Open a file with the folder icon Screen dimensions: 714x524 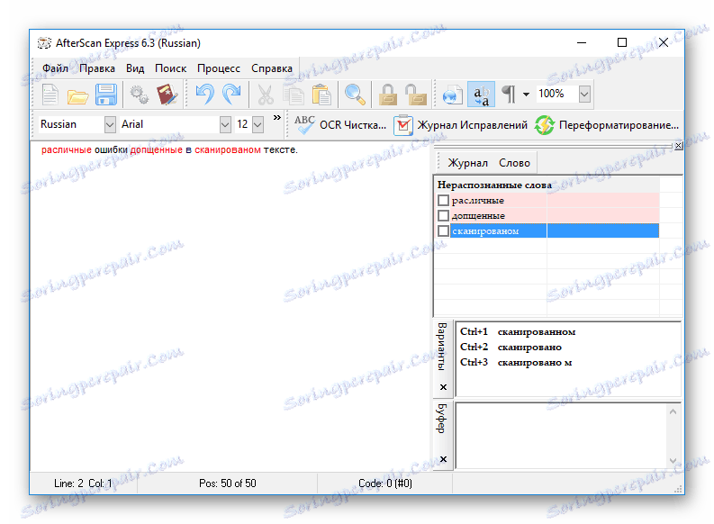[x=77, y=96]
